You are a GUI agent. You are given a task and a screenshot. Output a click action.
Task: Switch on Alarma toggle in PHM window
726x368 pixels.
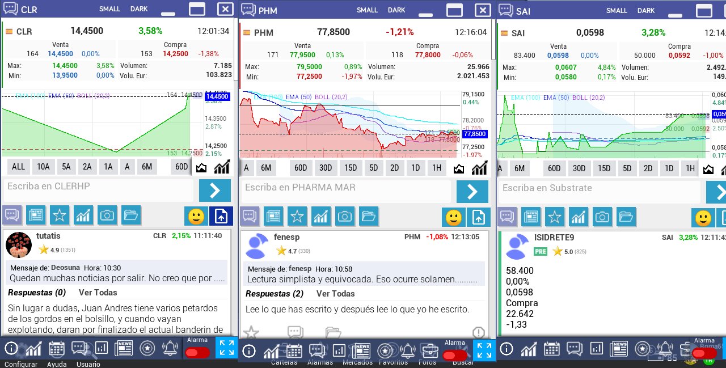(x=455, y=356)
